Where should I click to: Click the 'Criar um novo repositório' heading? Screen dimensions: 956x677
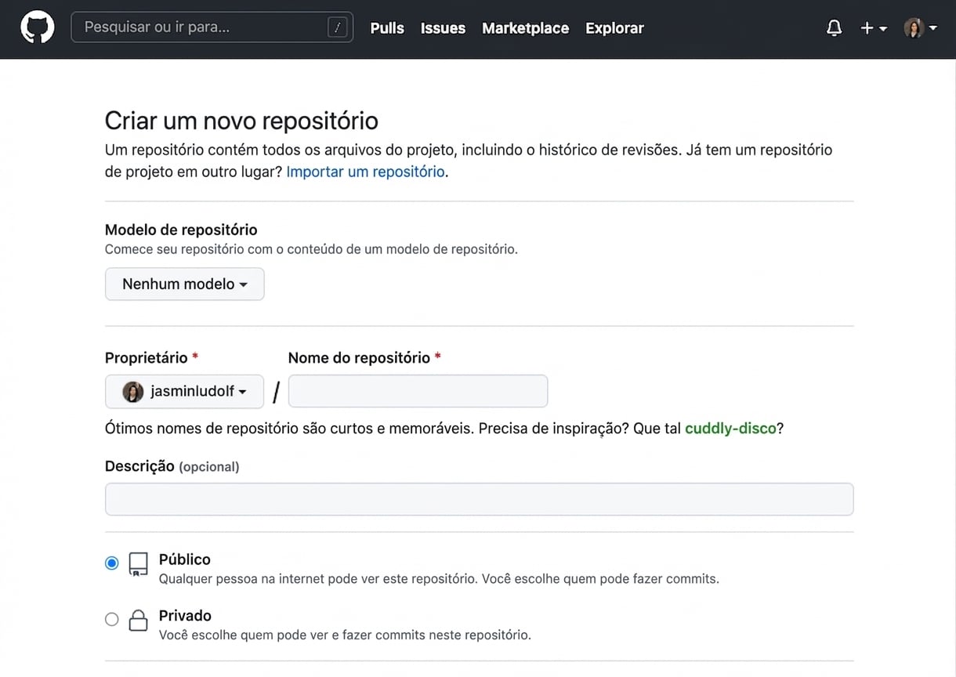pyautogui.click(x=241, y=121)
